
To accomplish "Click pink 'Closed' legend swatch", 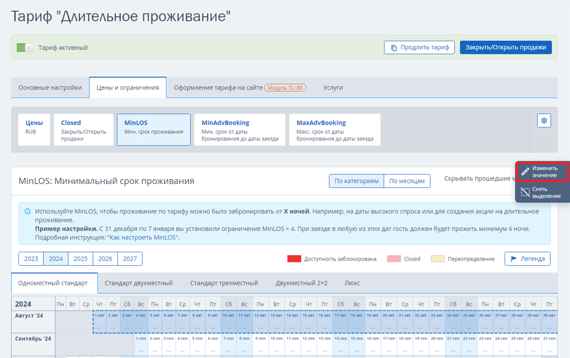I will tap(394, 258).
